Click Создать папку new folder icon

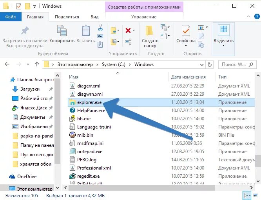[149, 31]
